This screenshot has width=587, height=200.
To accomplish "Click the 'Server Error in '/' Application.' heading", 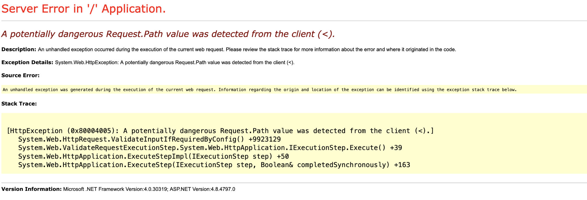I will coord(83,9).
